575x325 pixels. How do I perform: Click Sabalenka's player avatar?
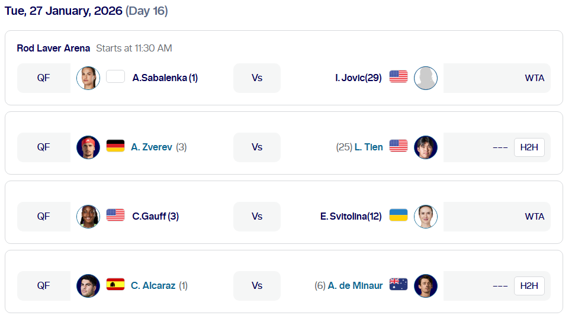pos(88,78)
